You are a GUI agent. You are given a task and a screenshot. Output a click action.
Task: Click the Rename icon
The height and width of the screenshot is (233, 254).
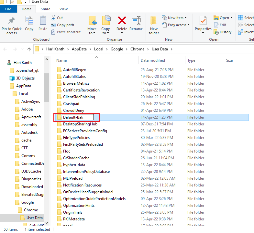click(x=136, y=21)
